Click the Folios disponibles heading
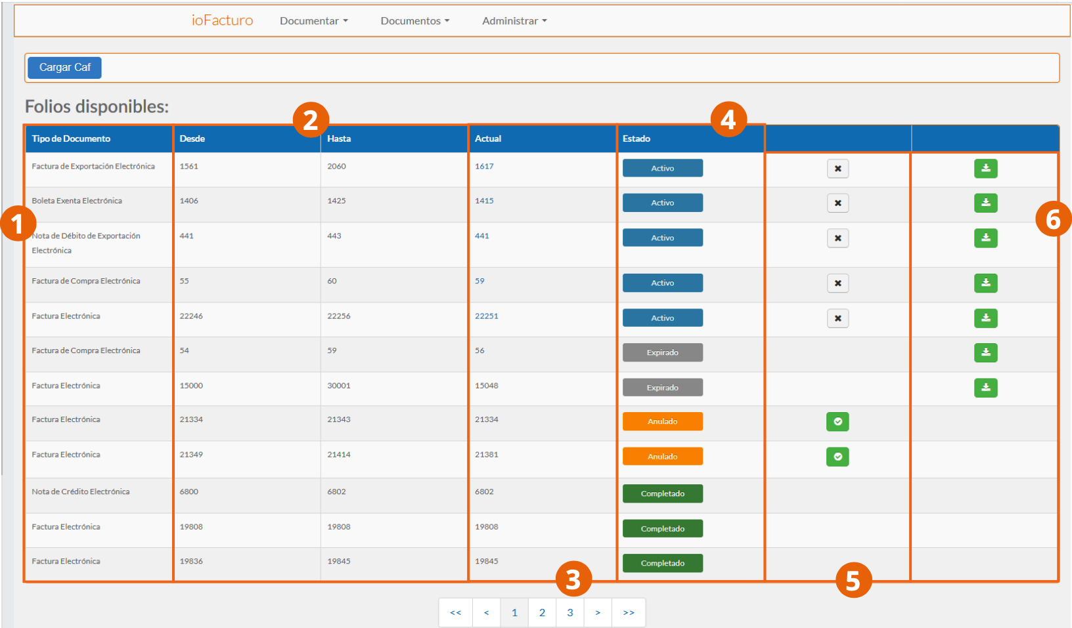 (x=97, y=107)
